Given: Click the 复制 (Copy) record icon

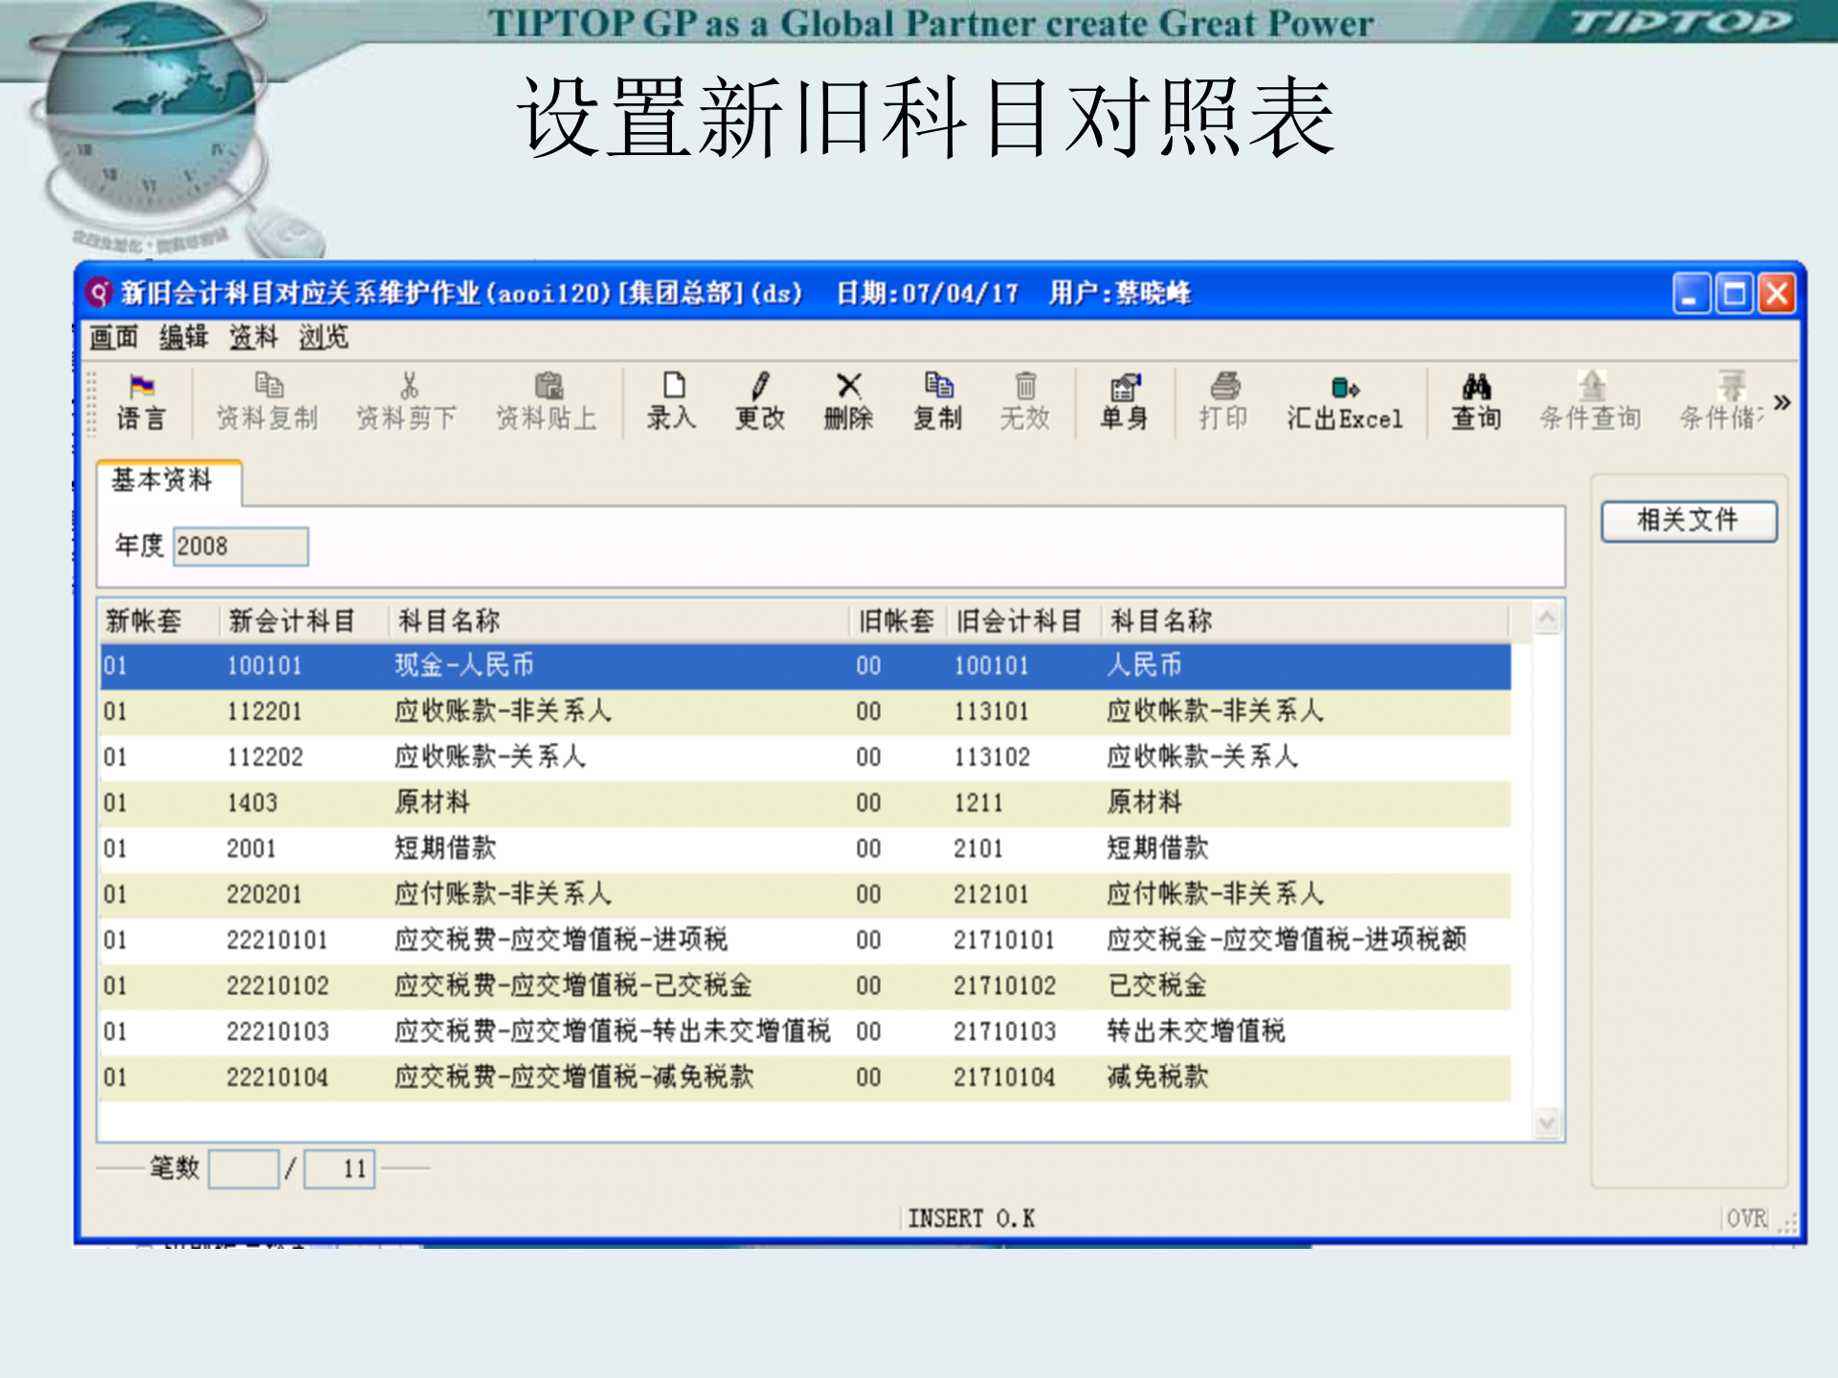Looking at the screenshot, I should click(938, 402).
